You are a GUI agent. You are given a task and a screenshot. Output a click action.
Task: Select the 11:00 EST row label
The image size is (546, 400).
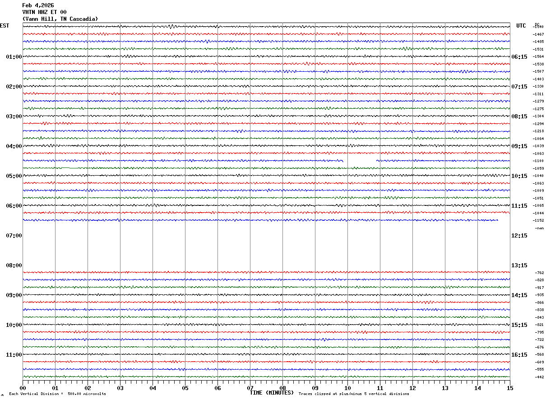(14, 355)
